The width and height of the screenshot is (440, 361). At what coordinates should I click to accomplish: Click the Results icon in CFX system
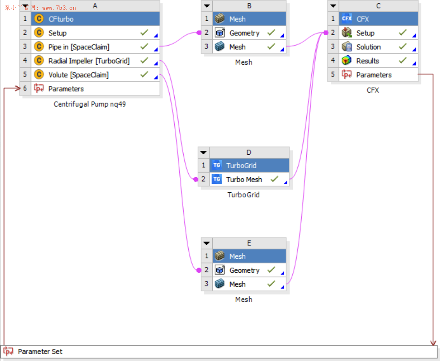[x=347, y=61]
